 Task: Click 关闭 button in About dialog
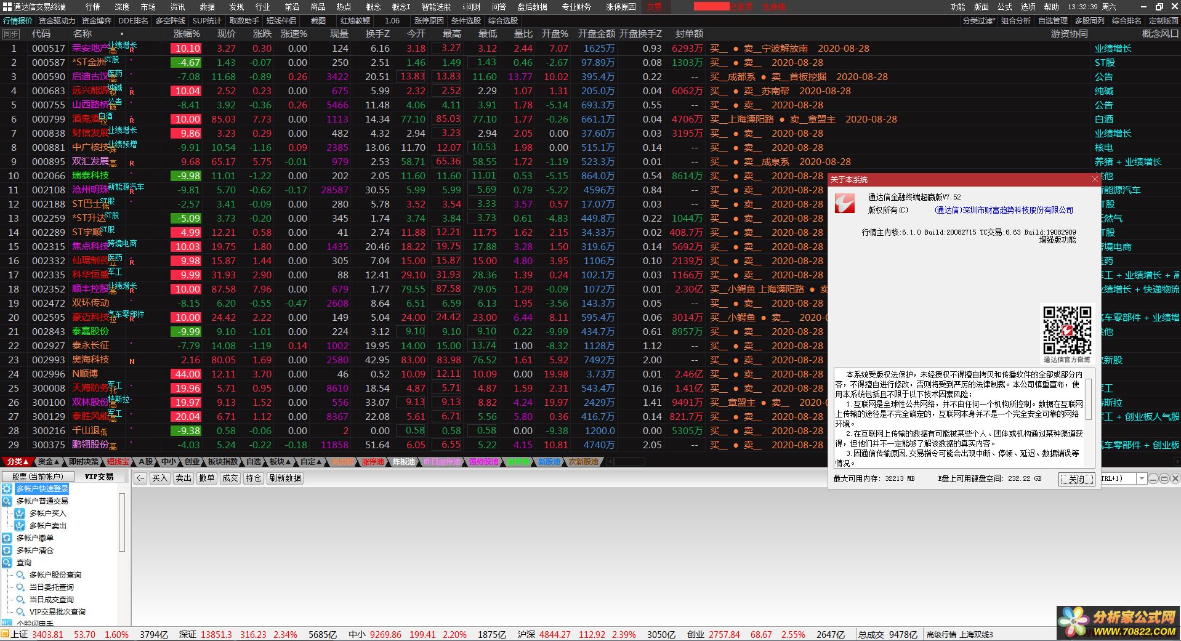point(1076,479)
